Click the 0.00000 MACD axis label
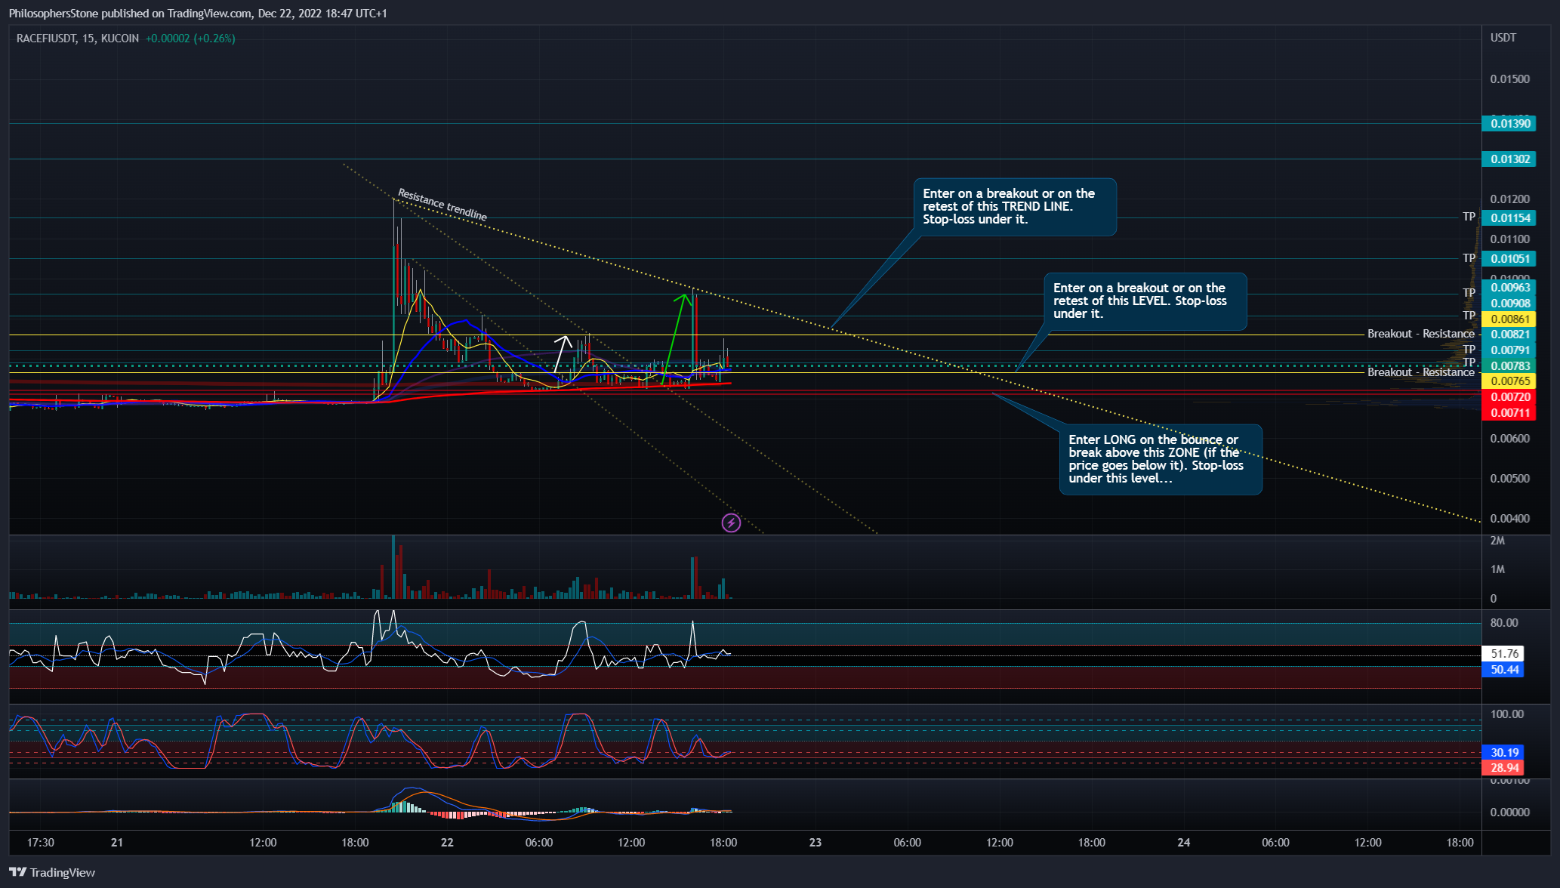 pos(1509,812)
